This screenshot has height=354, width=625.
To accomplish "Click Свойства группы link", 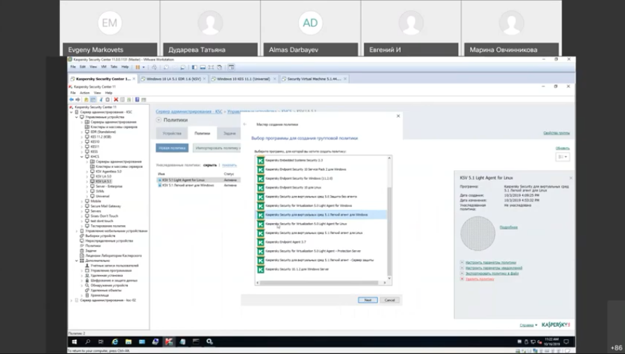I will click(557, 133).
